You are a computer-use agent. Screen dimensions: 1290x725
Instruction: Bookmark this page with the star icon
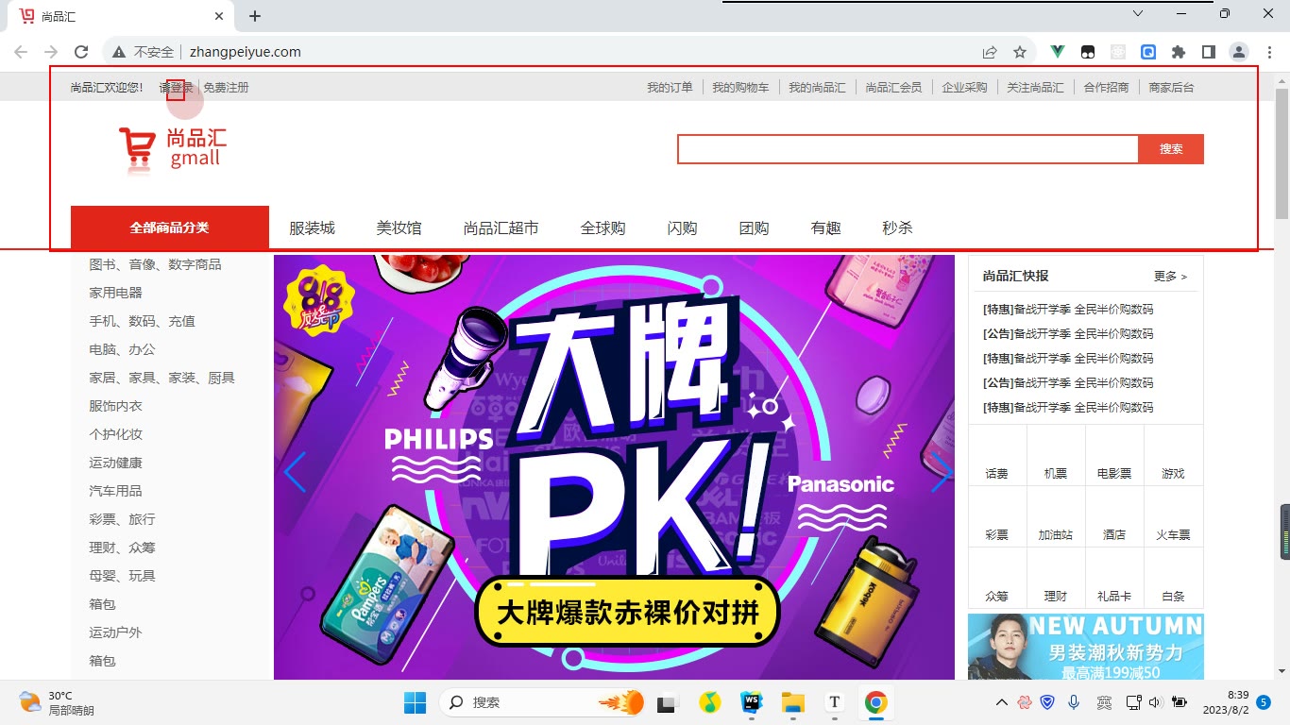(1020, 52)
